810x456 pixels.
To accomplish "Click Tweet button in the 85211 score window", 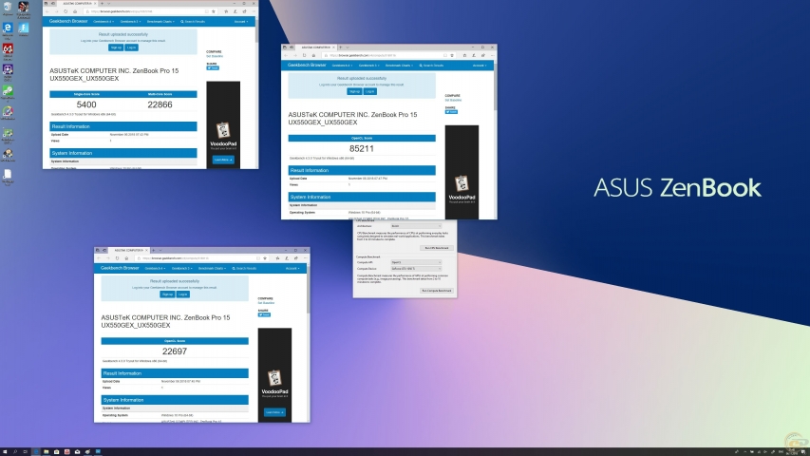I will pyautogui.click(x=451, y=112).
